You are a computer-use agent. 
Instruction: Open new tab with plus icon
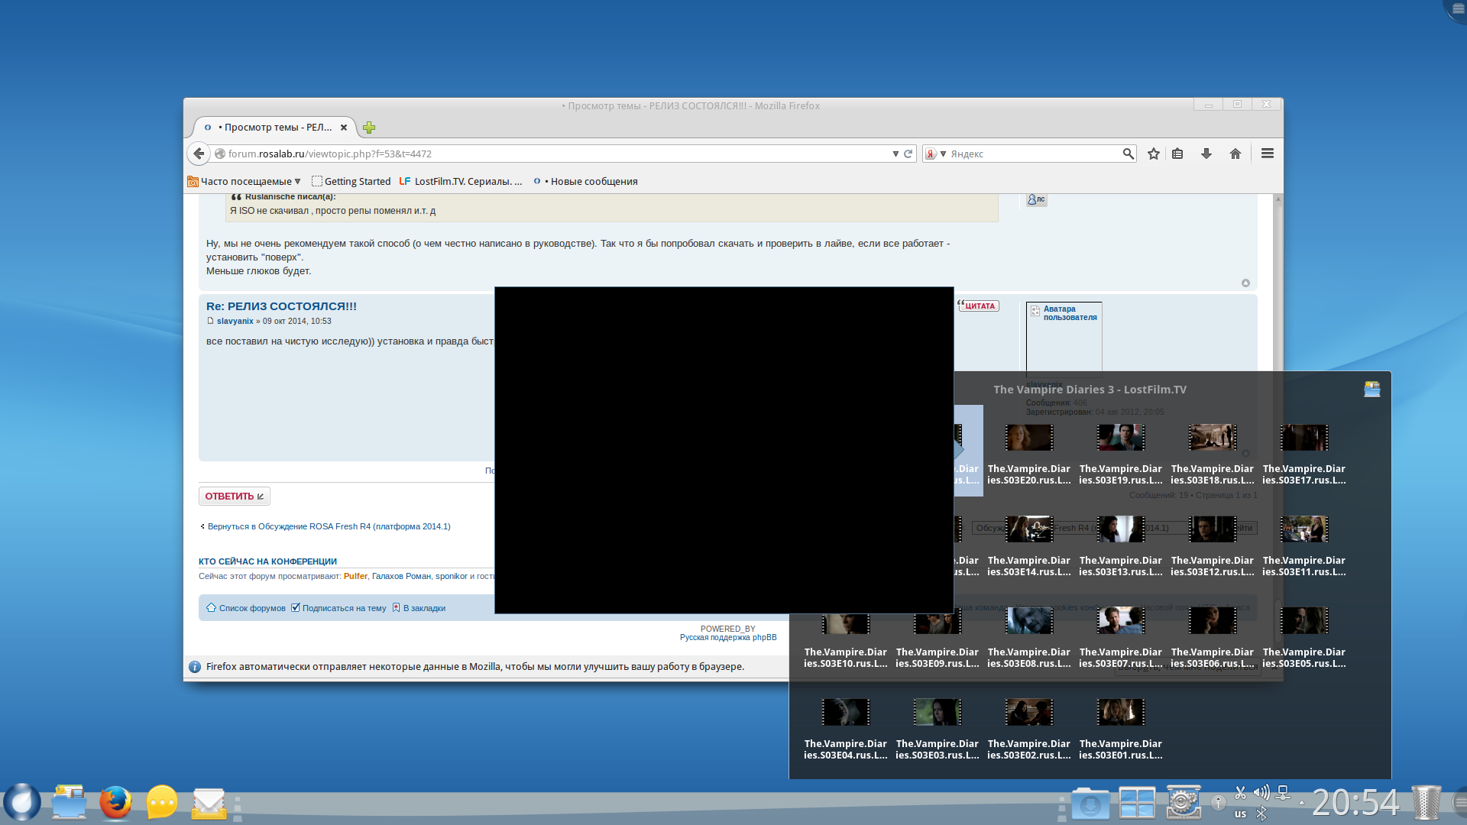tap(369, 128)
